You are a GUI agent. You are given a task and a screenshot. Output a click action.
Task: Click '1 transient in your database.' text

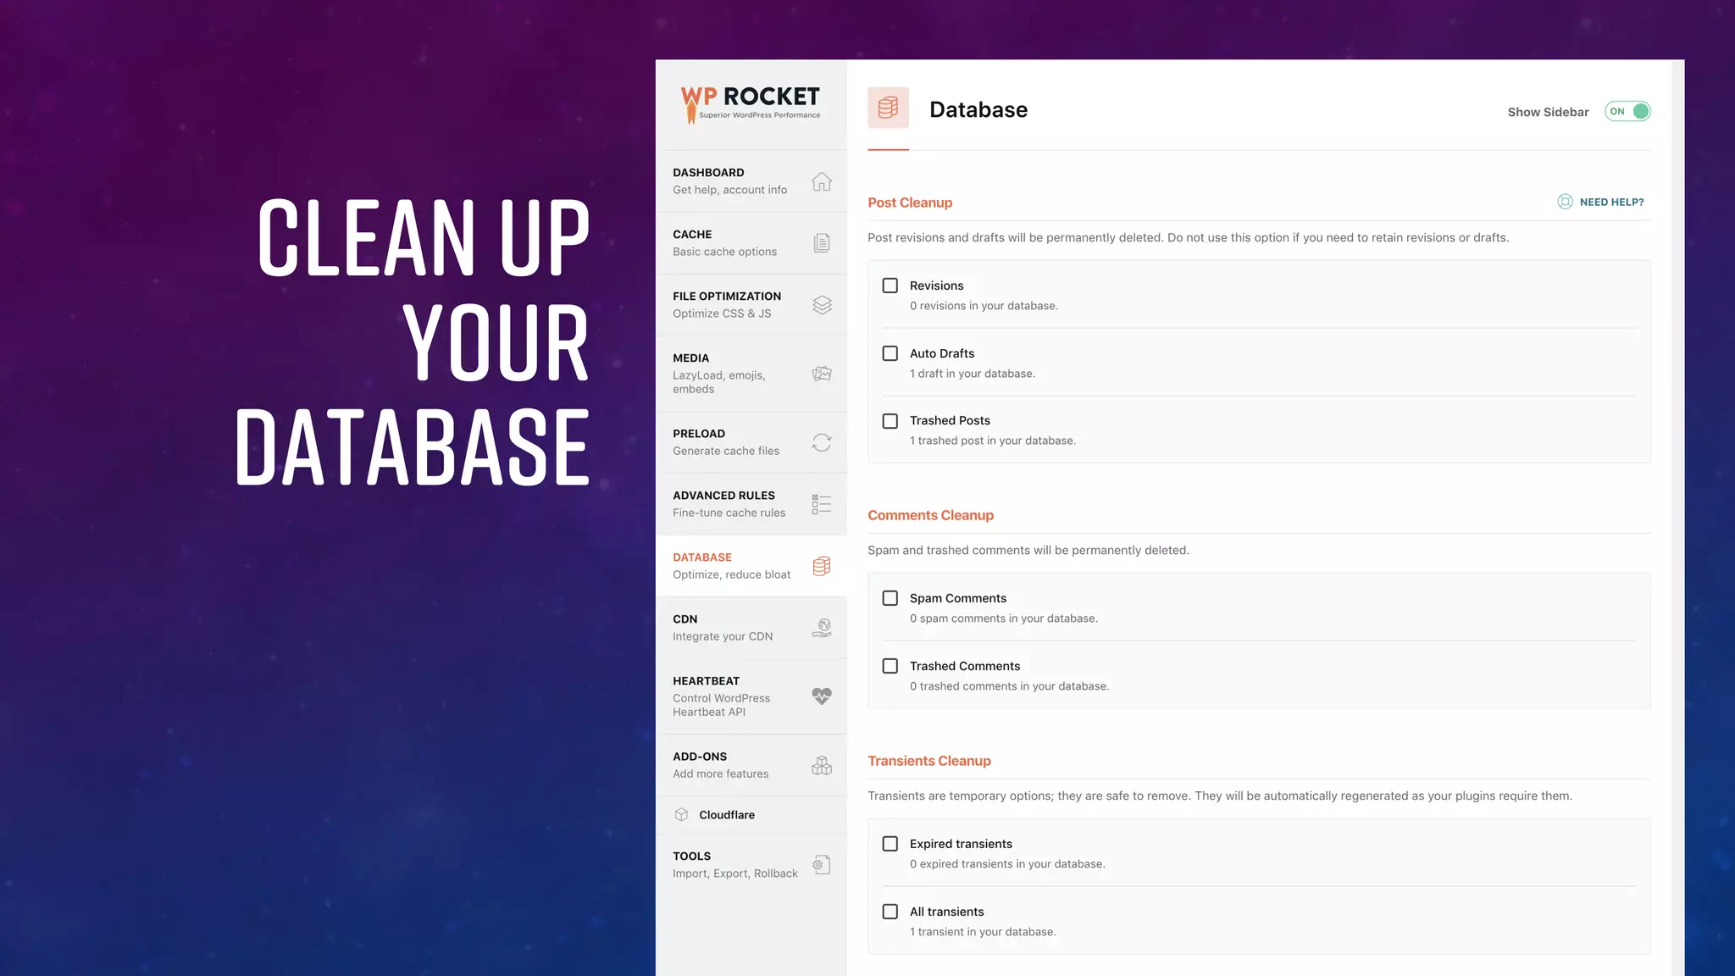(983, 932)
